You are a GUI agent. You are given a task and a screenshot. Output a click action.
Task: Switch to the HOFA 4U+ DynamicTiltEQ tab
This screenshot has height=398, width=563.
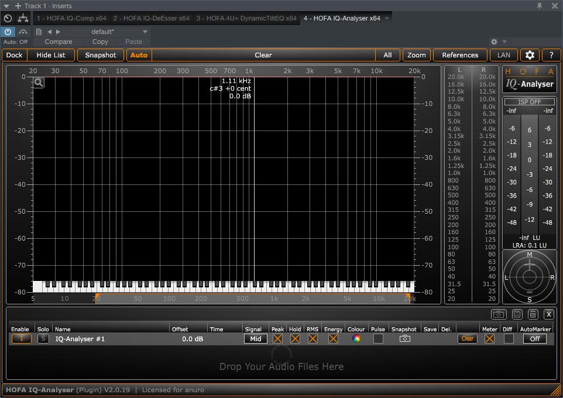245,18
